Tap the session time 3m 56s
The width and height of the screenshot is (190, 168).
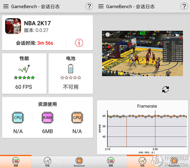click(45, 43)
